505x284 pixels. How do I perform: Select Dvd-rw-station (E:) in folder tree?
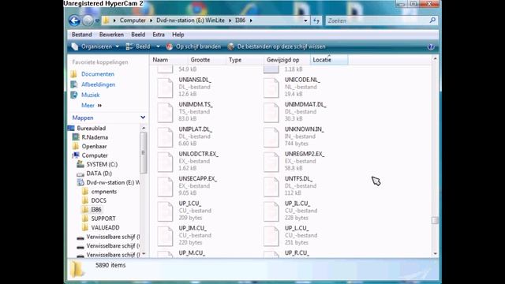click(113, 182)
